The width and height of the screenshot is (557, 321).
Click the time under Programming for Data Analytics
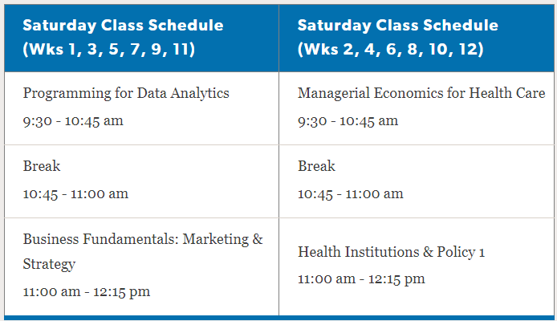pyautogui.click(x=73, y=121)
